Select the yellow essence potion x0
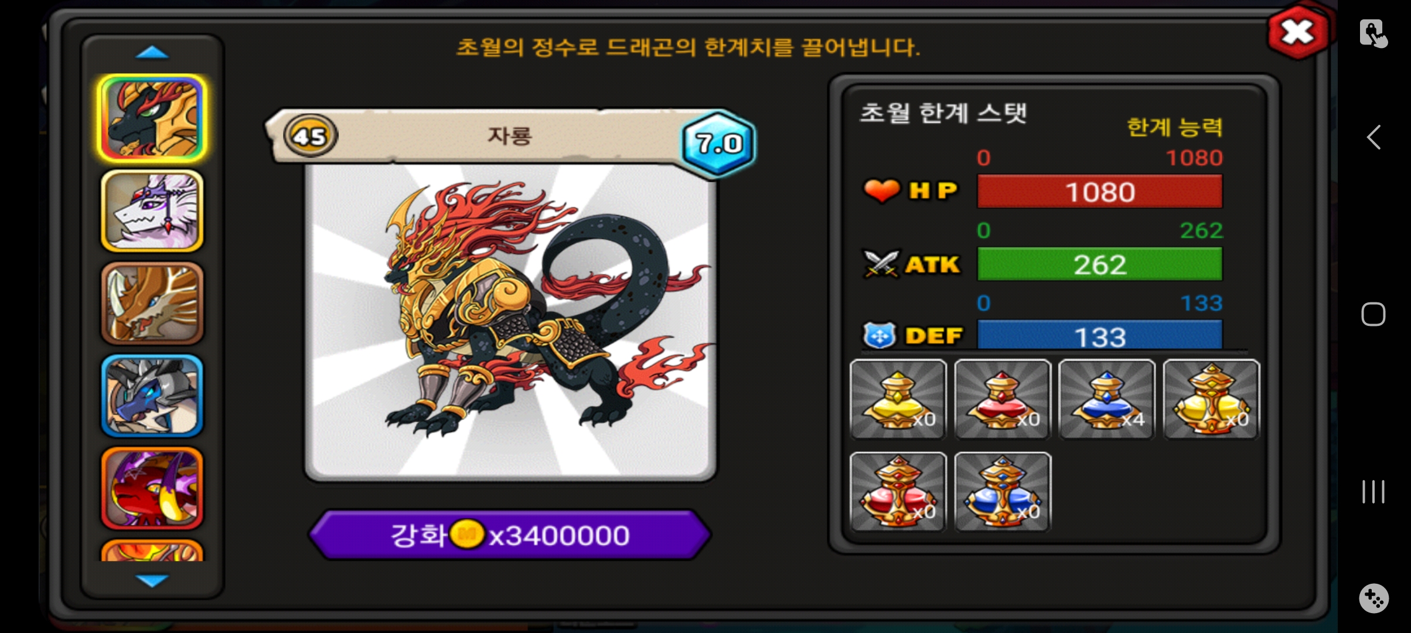The height and width of the screenshot is (633, 1411). click(898, 399)
